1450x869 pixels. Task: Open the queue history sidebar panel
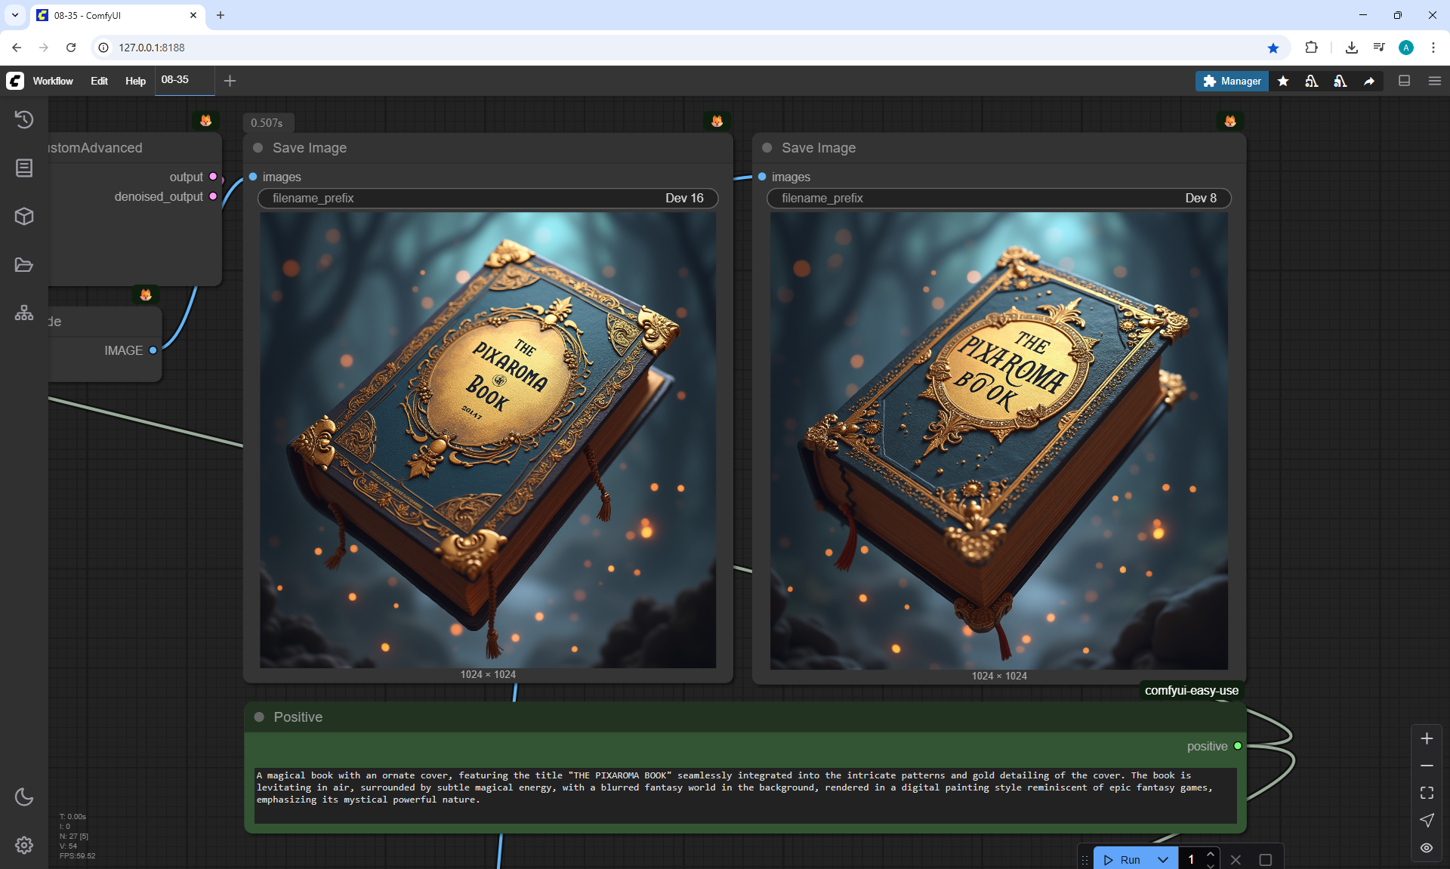coord(24,119)
